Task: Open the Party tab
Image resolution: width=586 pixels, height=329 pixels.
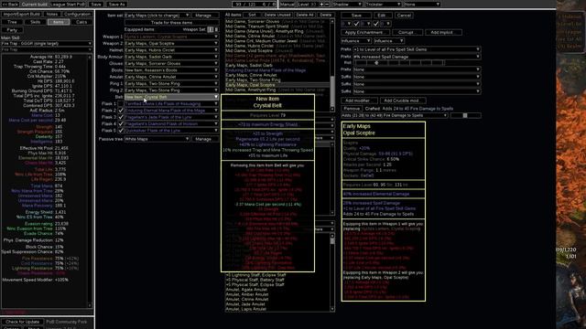Action: pyautogui.click(x=12, y=30)
